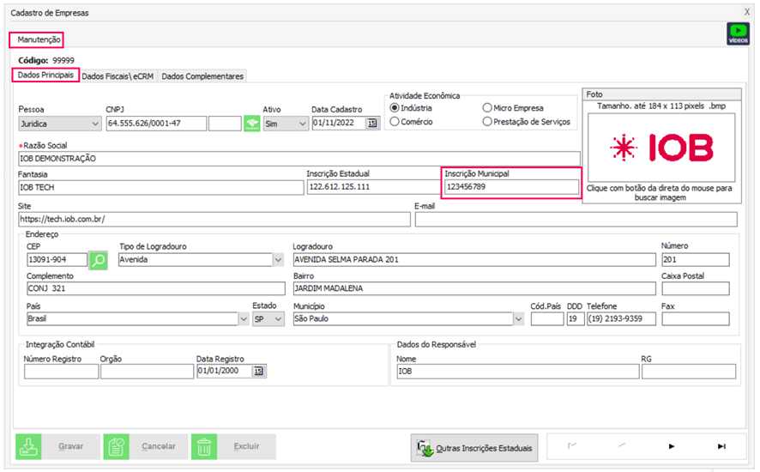Viewport: 760px width, 472px height.
Task: Select the Comércio radio button
Action: tap(395, 122)
